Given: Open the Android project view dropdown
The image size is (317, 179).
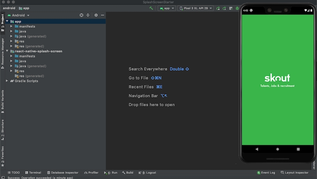Looking at the screenshot, I should pyautogui.click(x=21, y=15).
